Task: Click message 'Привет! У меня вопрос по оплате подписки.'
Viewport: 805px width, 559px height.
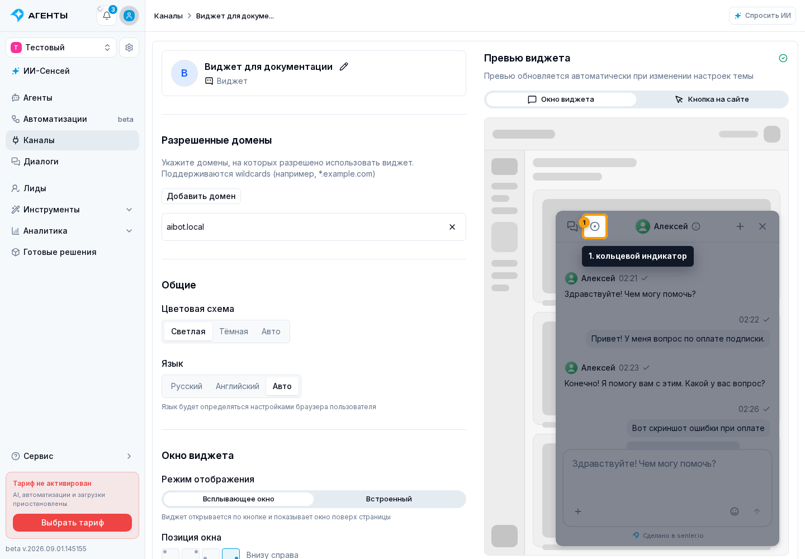Action: pos(678,339)
